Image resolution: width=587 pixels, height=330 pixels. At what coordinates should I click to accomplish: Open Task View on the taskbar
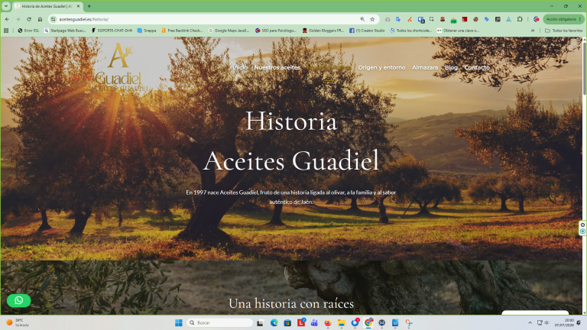260,322
